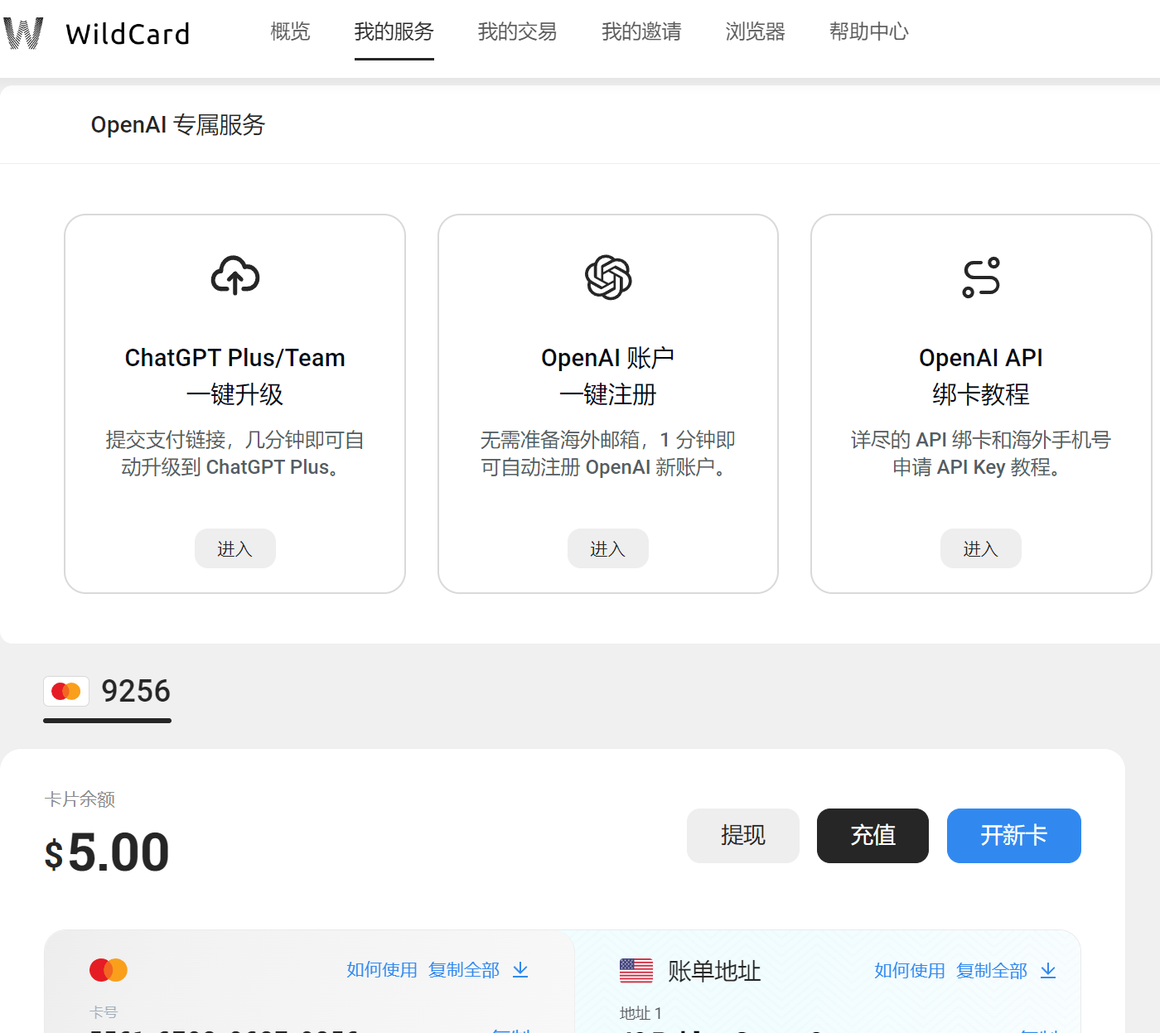The width and height of the screenshot is (1160, 1033).
Task: Click the ChatGPT Plus/Team card title
Action: coord(235,376)
